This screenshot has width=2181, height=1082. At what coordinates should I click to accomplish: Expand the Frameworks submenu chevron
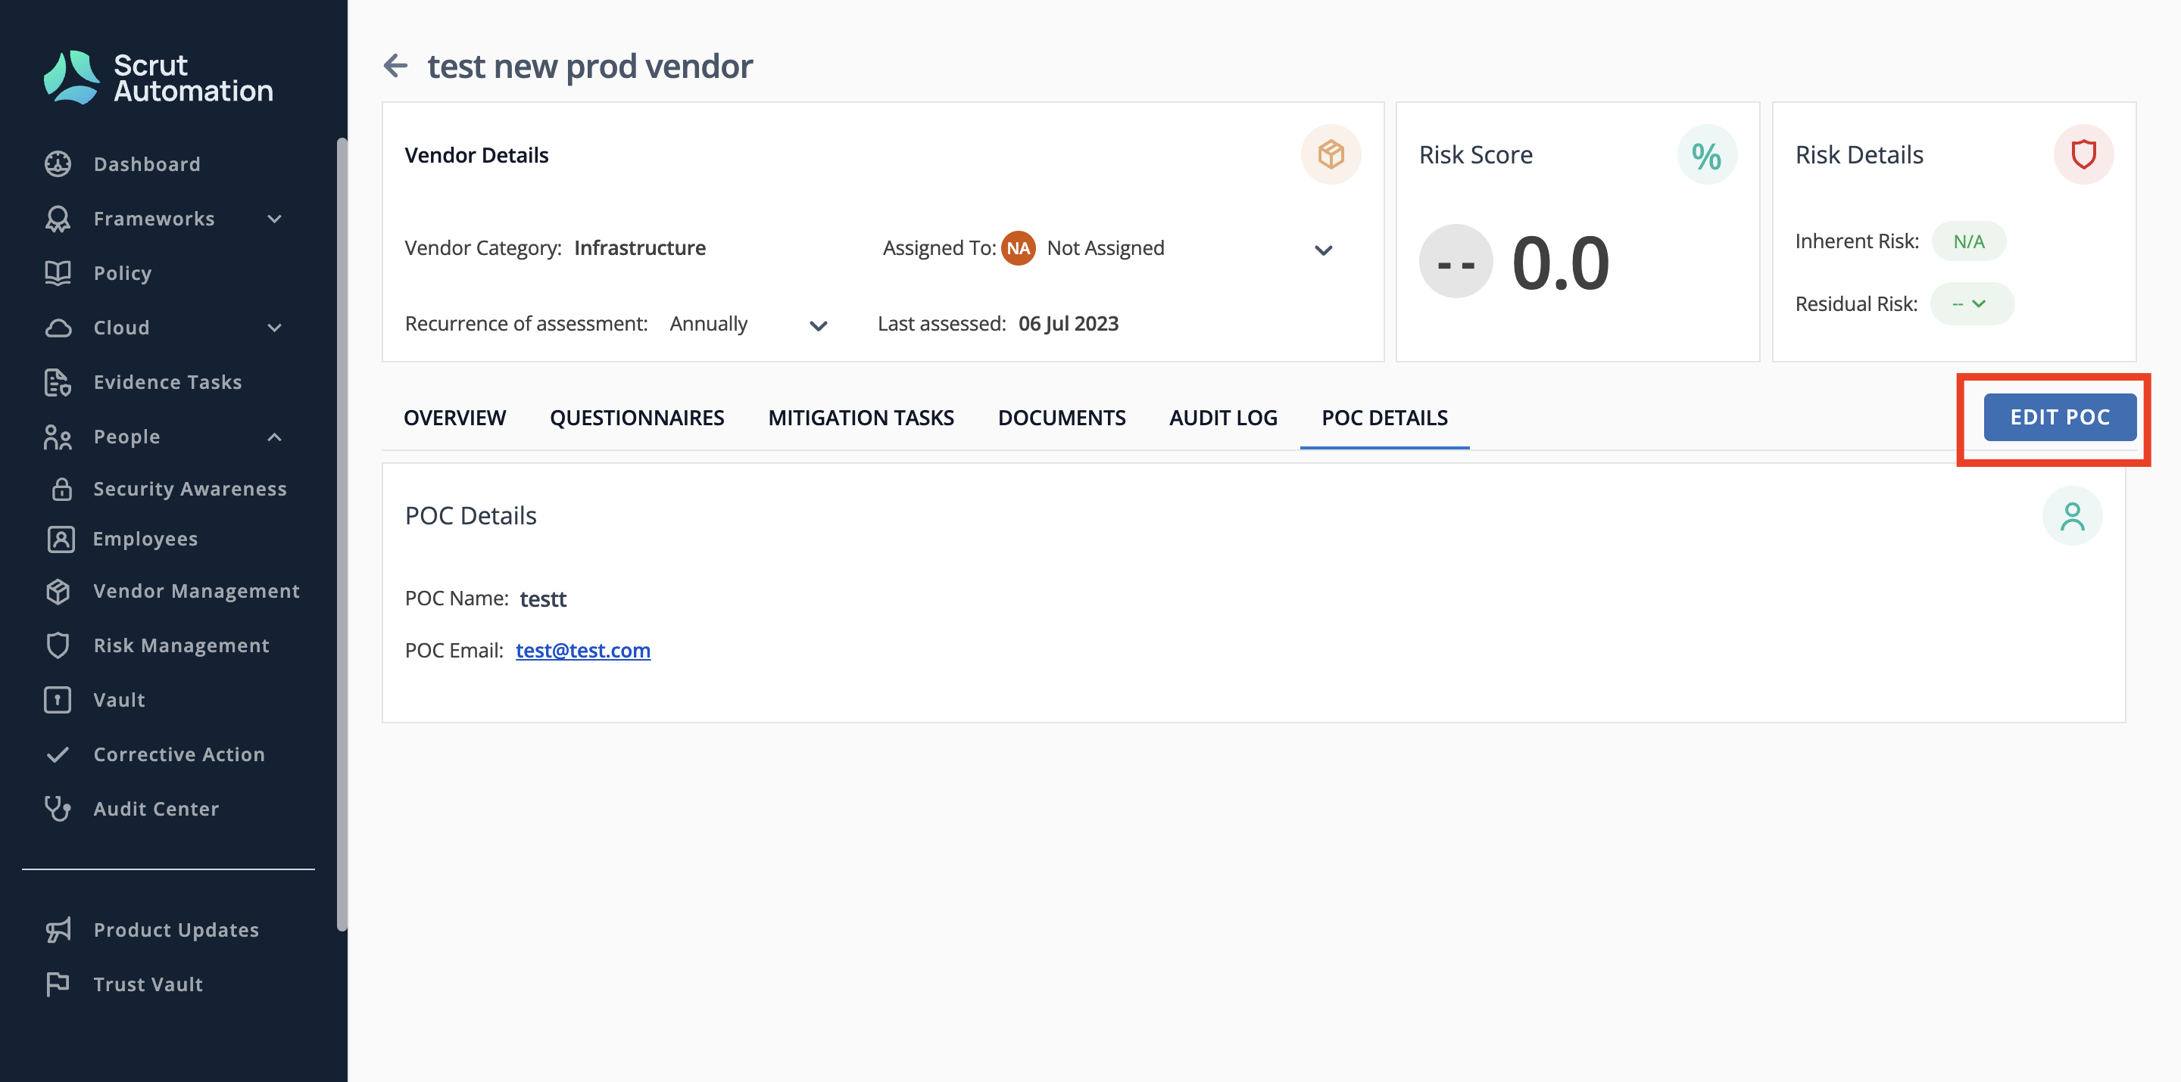pos(274,219)
